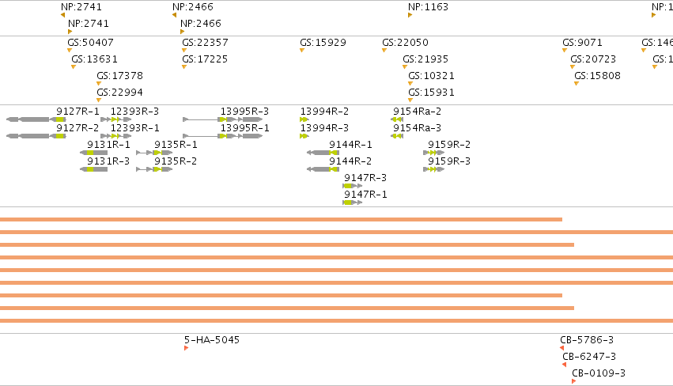The height and width of the screenshot is (386, 673).
Task: Click the left-pointing NP:2741 triangle marker
Action: coord(62,15)
